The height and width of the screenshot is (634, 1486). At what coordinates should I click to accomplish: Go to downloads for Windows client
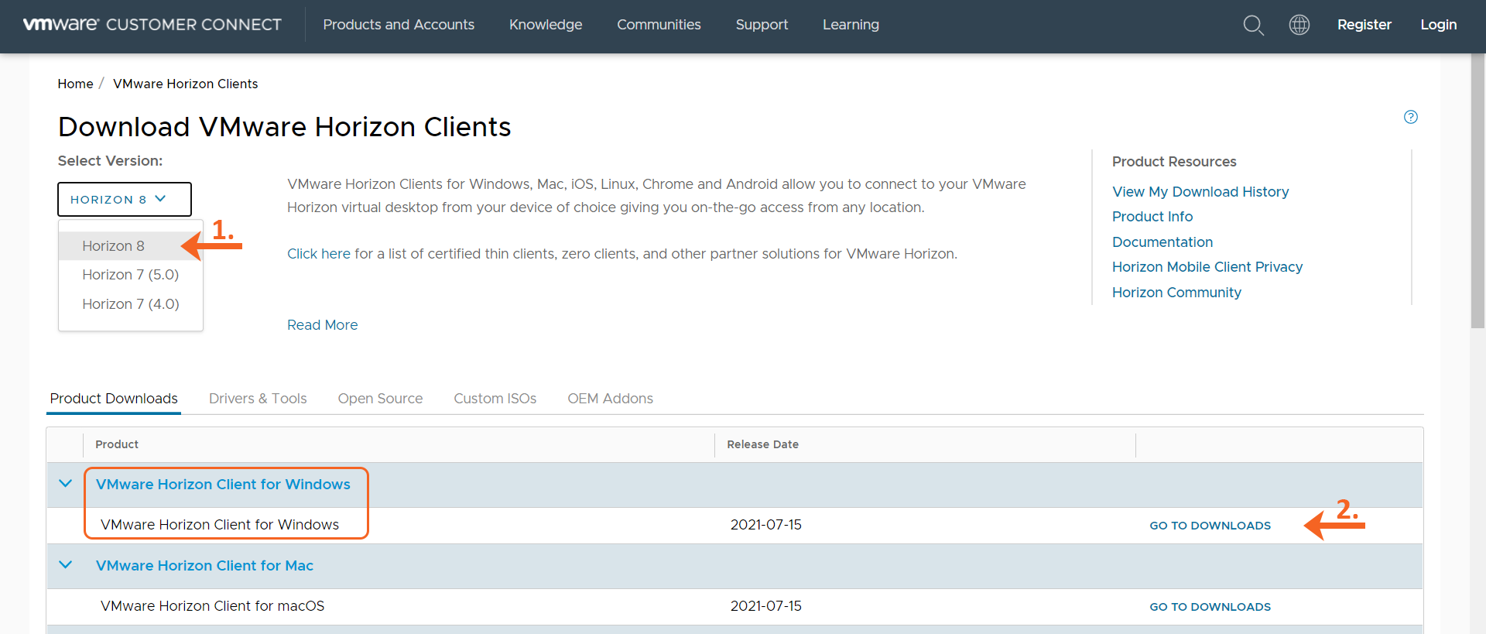pyautogui.click(x=1210, y=526)
